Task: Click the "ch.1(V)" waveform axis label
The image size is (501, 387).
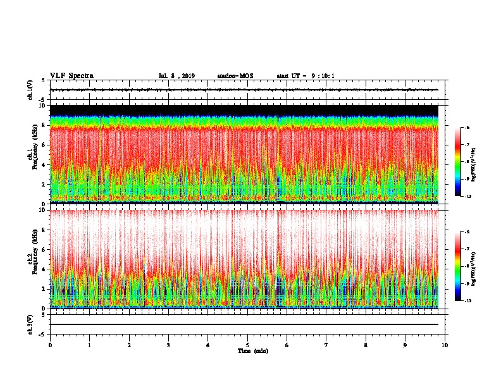Action: tap(30, 90)
